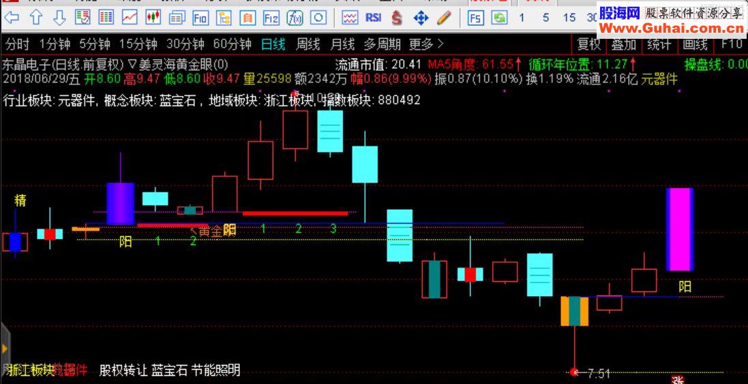Screen dimensions: 748x384
Task: Click the down arrow toolbar icon
Action: click(x=59, y=18)
